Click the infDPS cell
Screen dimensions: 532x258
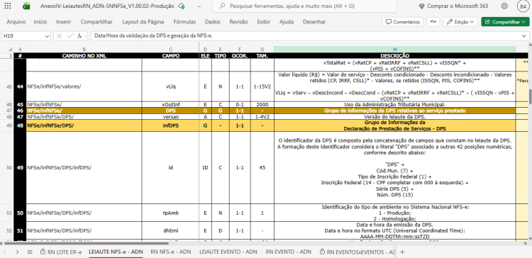[x=171, y=125]
